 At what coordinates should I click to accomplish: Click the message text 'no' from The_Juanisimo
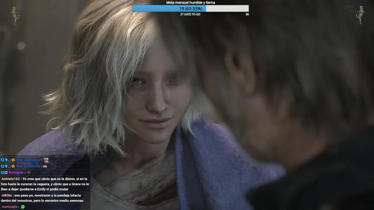(x=45, y=166)
